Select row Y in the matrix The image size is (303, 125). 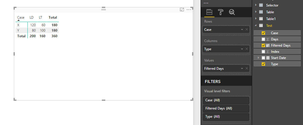(18, 30)
